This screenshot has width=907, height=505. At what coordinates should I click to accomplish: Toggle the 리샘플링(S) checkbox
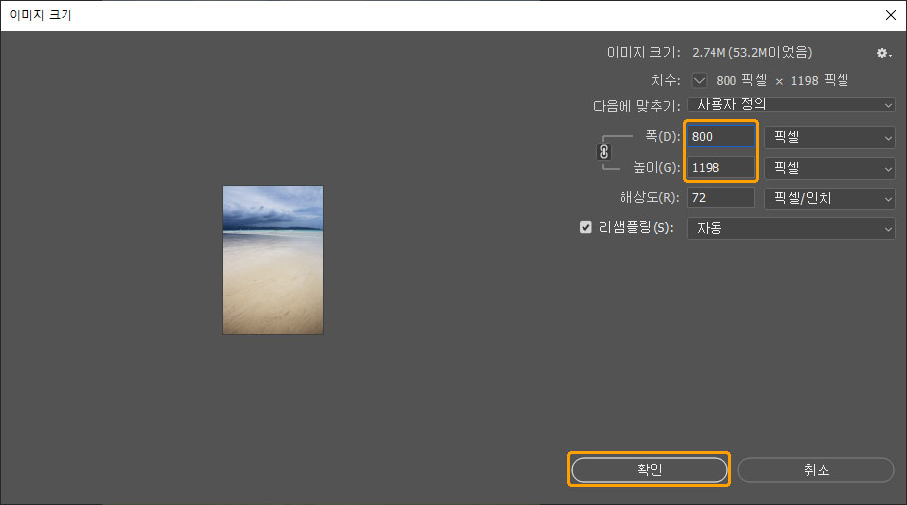point(585,227)
